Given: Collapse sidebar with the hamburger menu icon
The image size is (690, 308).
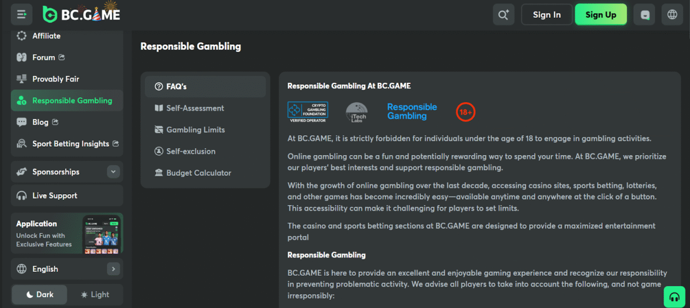Looking at the screenshot, I should click(22, 14).
